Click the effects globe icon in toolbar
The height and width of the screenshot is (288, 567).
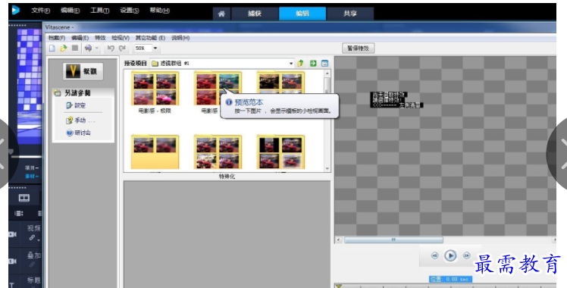point(88,48)
